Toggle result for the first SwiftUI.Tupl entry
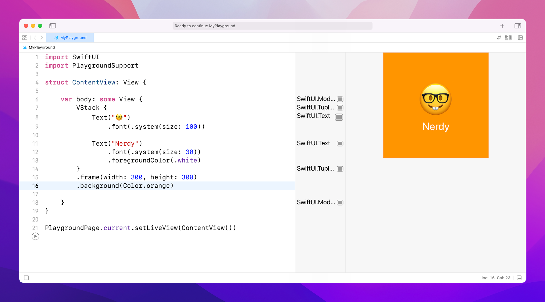The height and width of the screenshot is (302, 545). 340,108
